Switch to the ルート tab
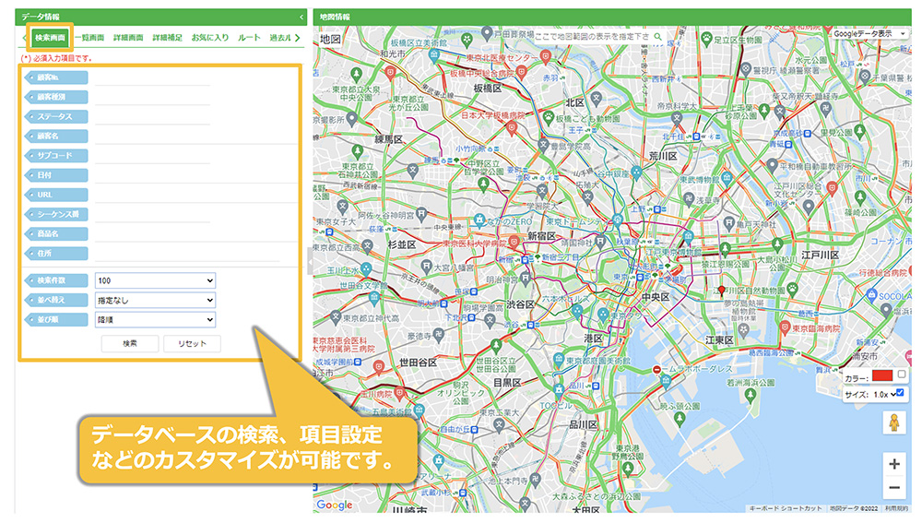The width and height of the screenshot is (922, 523). tap(249, 38)
